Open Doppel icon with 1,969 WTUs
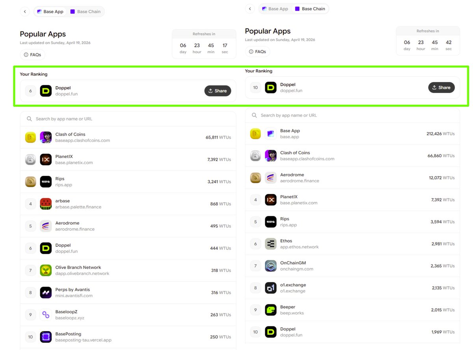This screenshot has width=473, height=350. tap(271, 332)
